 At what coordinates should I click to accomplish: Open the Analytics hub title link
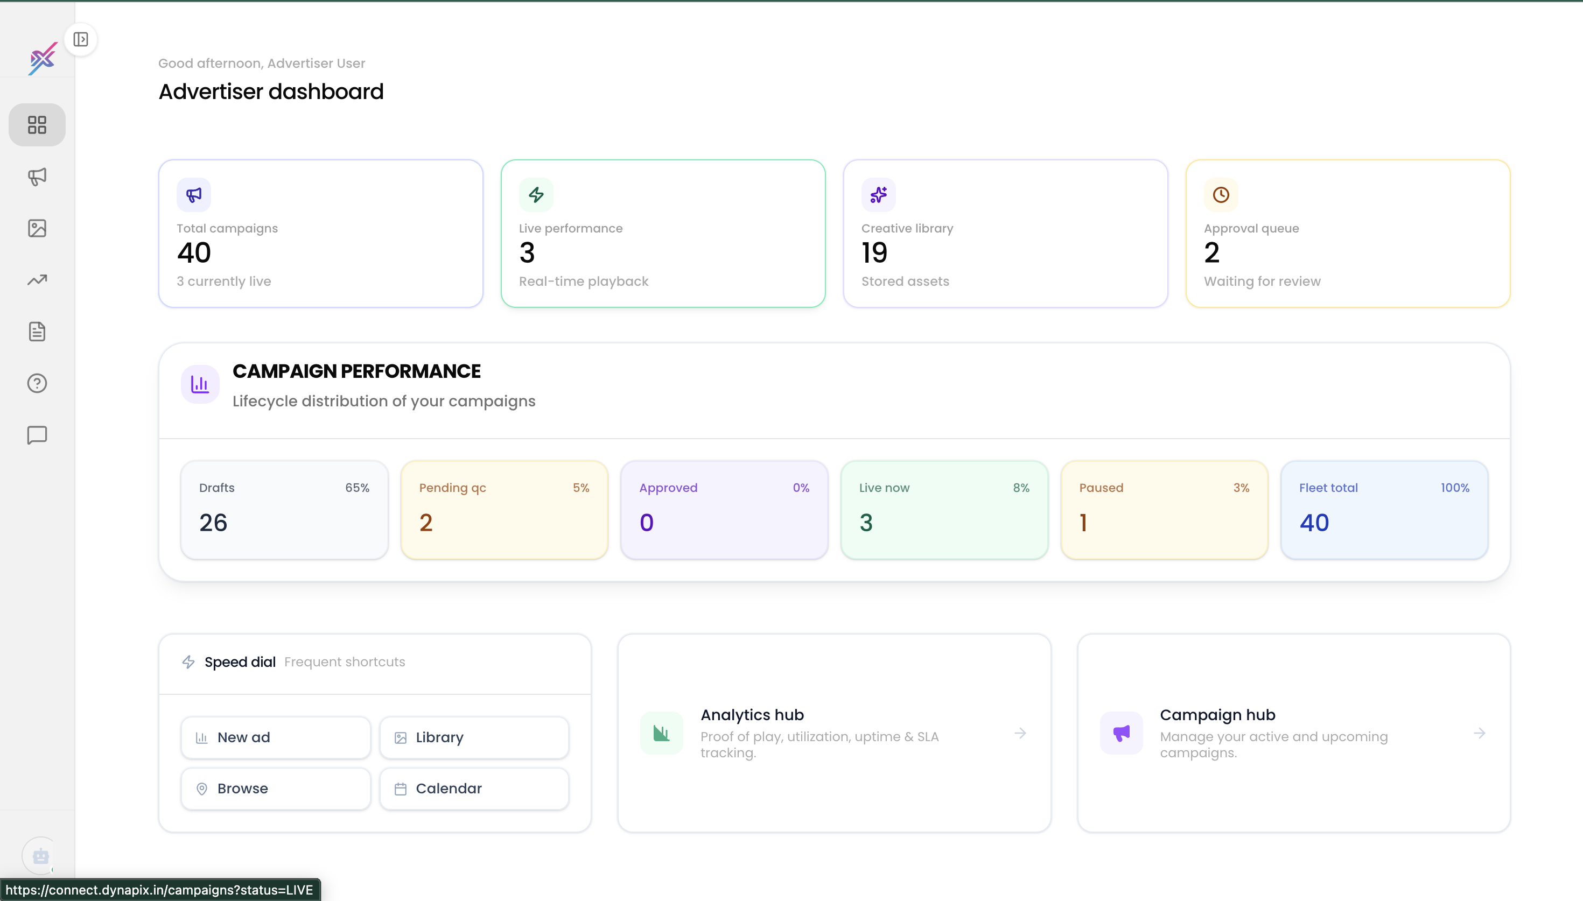752,715
